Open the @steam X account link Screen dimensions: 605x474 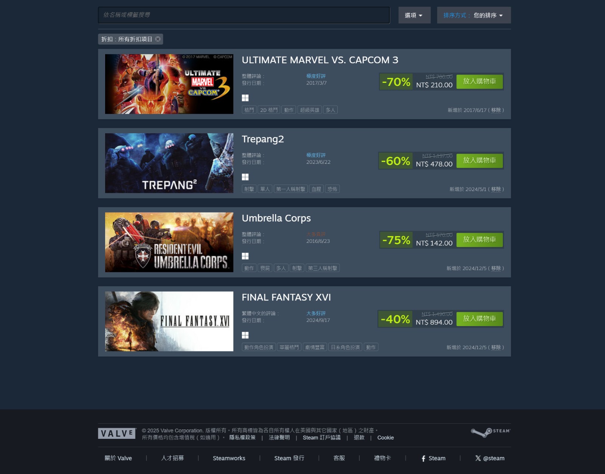click(x=490, y=458)
